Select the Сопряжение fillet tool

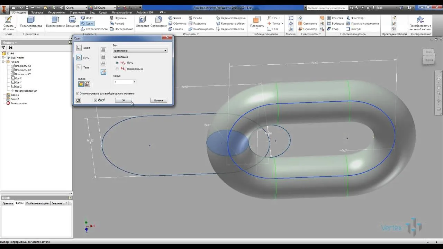[x=158, y=22]
